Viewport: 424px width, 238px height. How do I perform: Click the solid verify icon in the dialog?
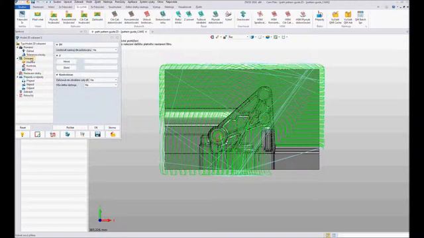68,134
